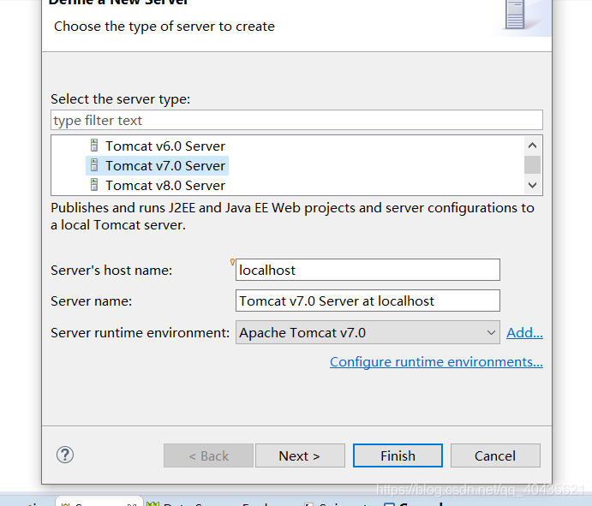Click the type filter text field
Screen dimensions: 592x506
[296, 121]
